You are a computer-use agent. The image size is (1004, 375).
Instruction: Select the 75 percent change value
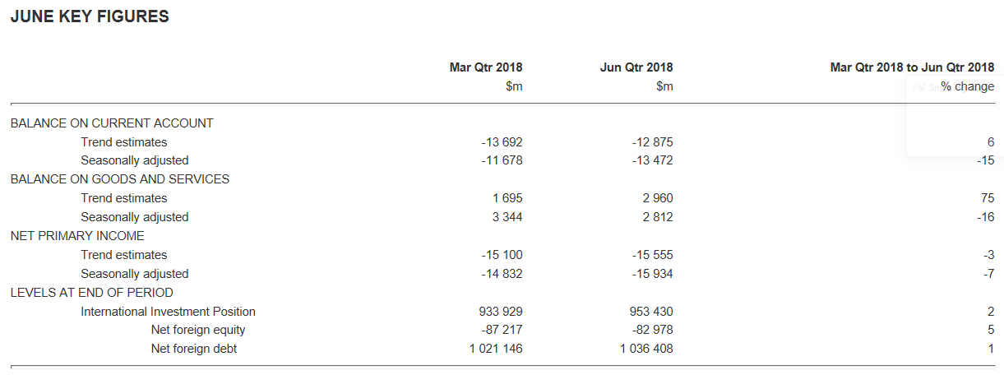click(987, 198)
